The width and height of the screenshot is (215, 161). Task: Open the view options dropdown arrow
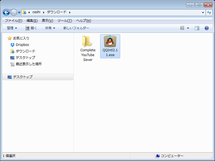coord(188,28)
